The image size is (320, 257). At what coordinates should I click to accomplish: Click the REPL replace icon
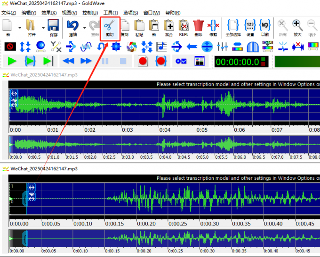(x=184, y=28)
